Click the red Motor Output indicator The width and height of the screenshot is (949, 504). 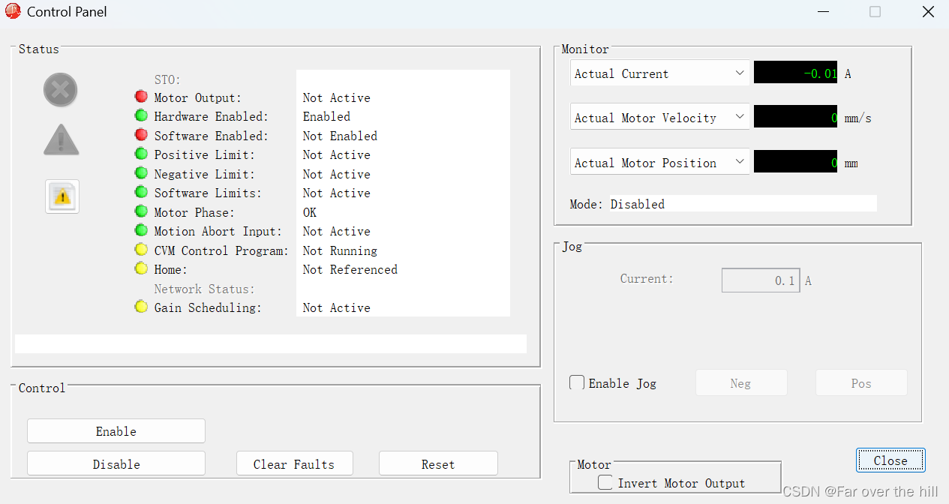tap(141, 97)
